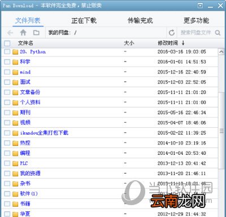Screen dimensions: 226x217
Task: Switch to the 正在下载 tab
Action: [84, 20]
